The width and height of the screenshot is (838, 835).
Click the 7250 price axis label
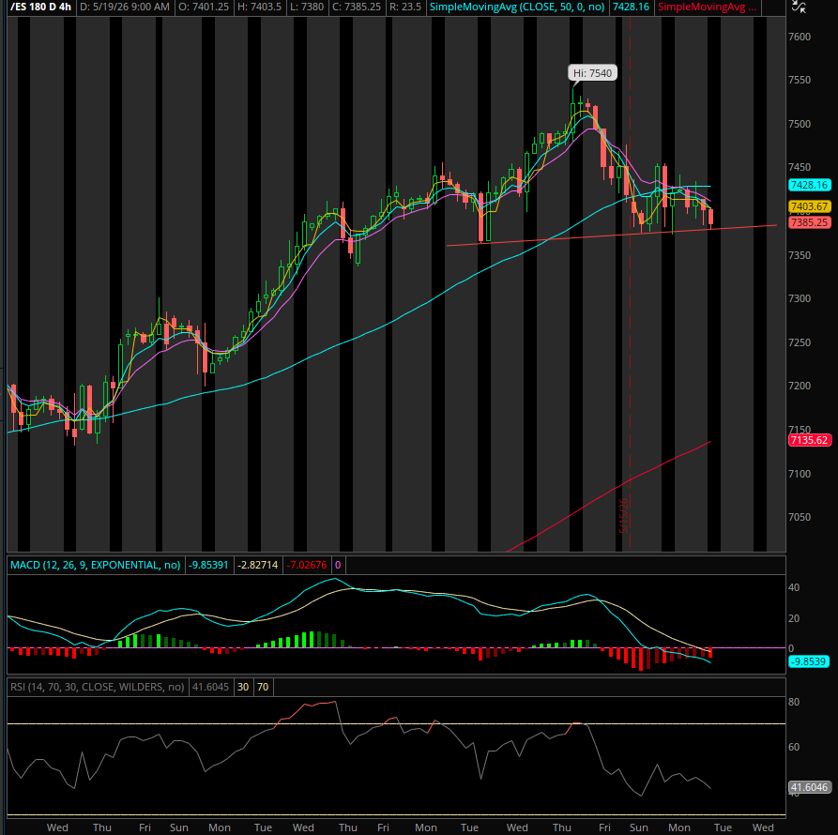pyautogui.click(x=800, y=342)
